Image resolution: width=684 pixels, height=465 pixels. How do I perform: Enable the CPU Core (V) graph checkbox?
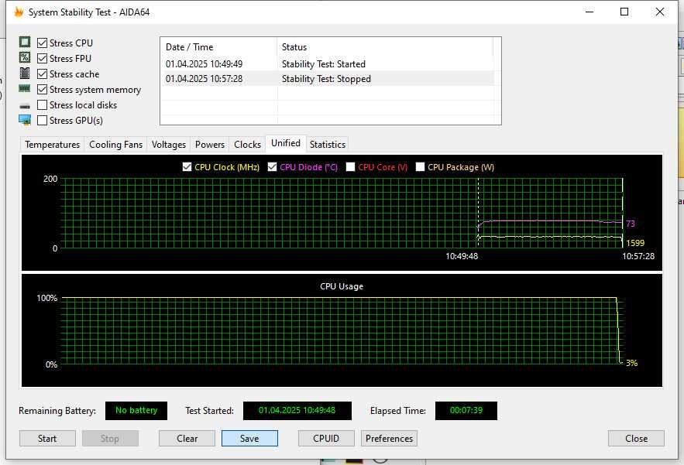click(x=350, y=167)
